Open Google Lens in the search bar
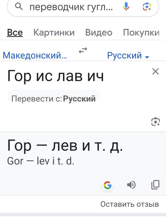 (147, 7)
